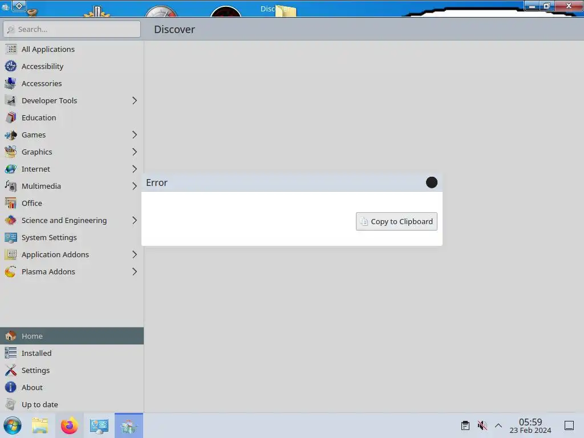Click Copy to Clipboard button

click(396, 221)
